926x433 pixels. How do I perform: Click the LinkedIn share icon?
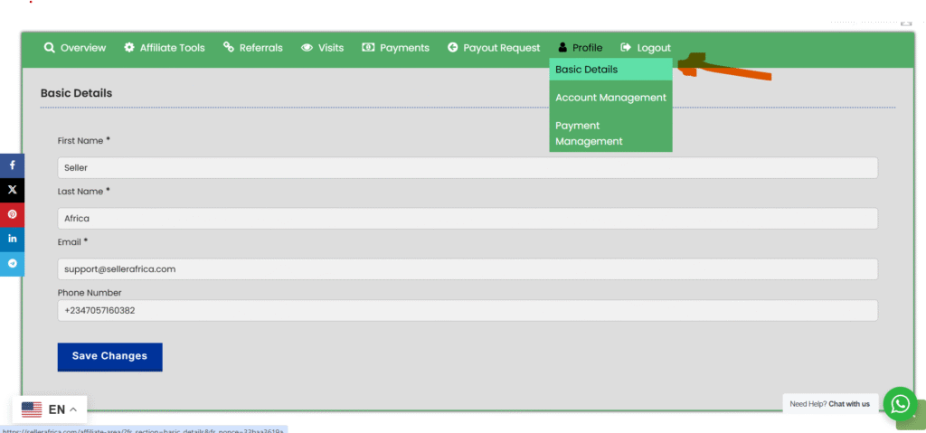tap(13, 239)
